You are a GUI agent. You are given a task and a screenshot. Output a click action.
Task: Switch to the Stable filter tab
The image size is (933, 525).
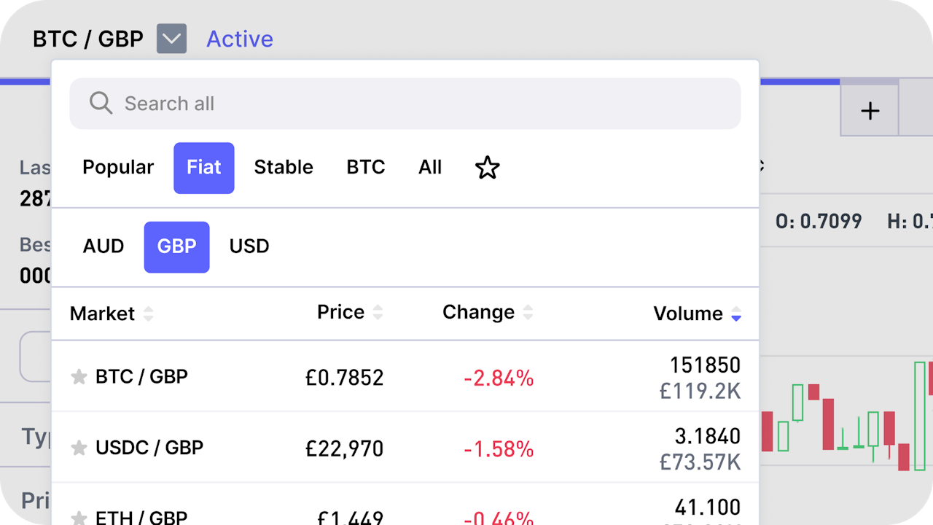click(x=284, y=168)
